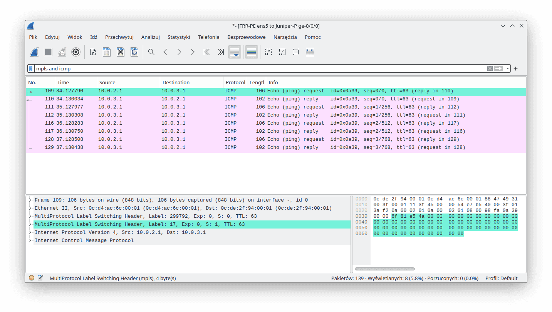Select the Find packet tool
The width and height of the screenshot is (552, 312).
151,52
